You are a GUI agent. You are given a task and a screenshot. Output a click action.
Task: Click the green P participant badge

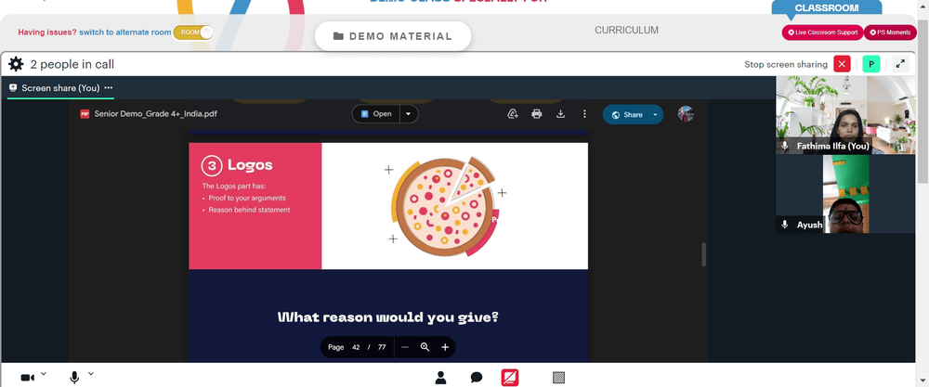[x=871, y=64]
